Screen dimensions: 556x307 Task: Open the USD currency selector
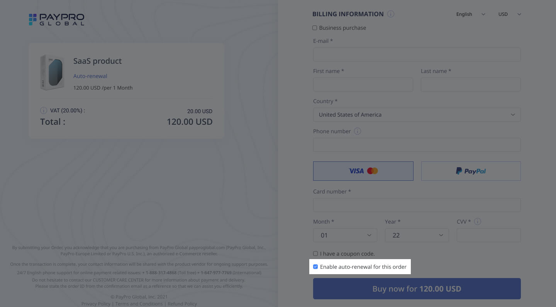click(510, 14)
